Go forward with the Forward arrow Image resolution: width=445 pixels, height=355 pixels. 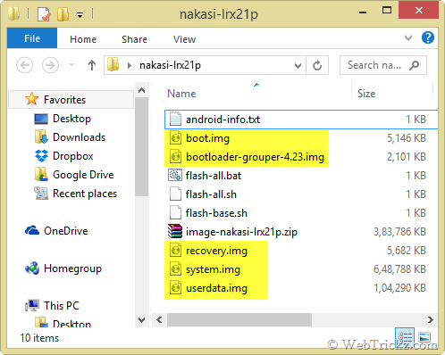(50, 65)
